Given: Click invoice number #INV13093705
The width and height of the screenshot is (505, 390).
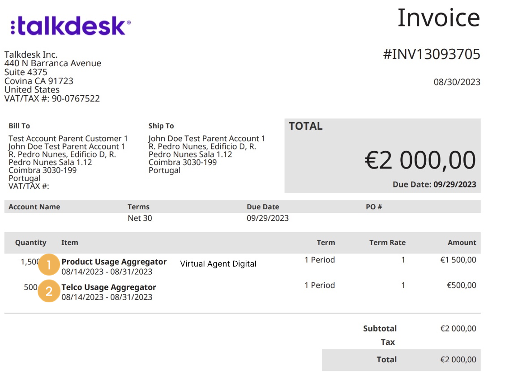Looking at the screenshot, I should pyautogui.click(x=432, y=54).
